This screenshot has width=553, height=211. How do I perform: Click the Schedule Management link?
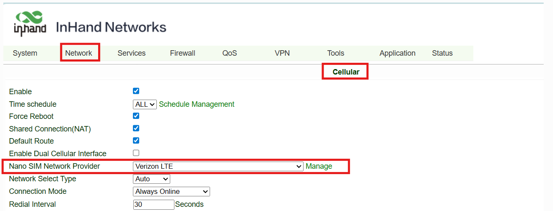click(x=197, y=104)
